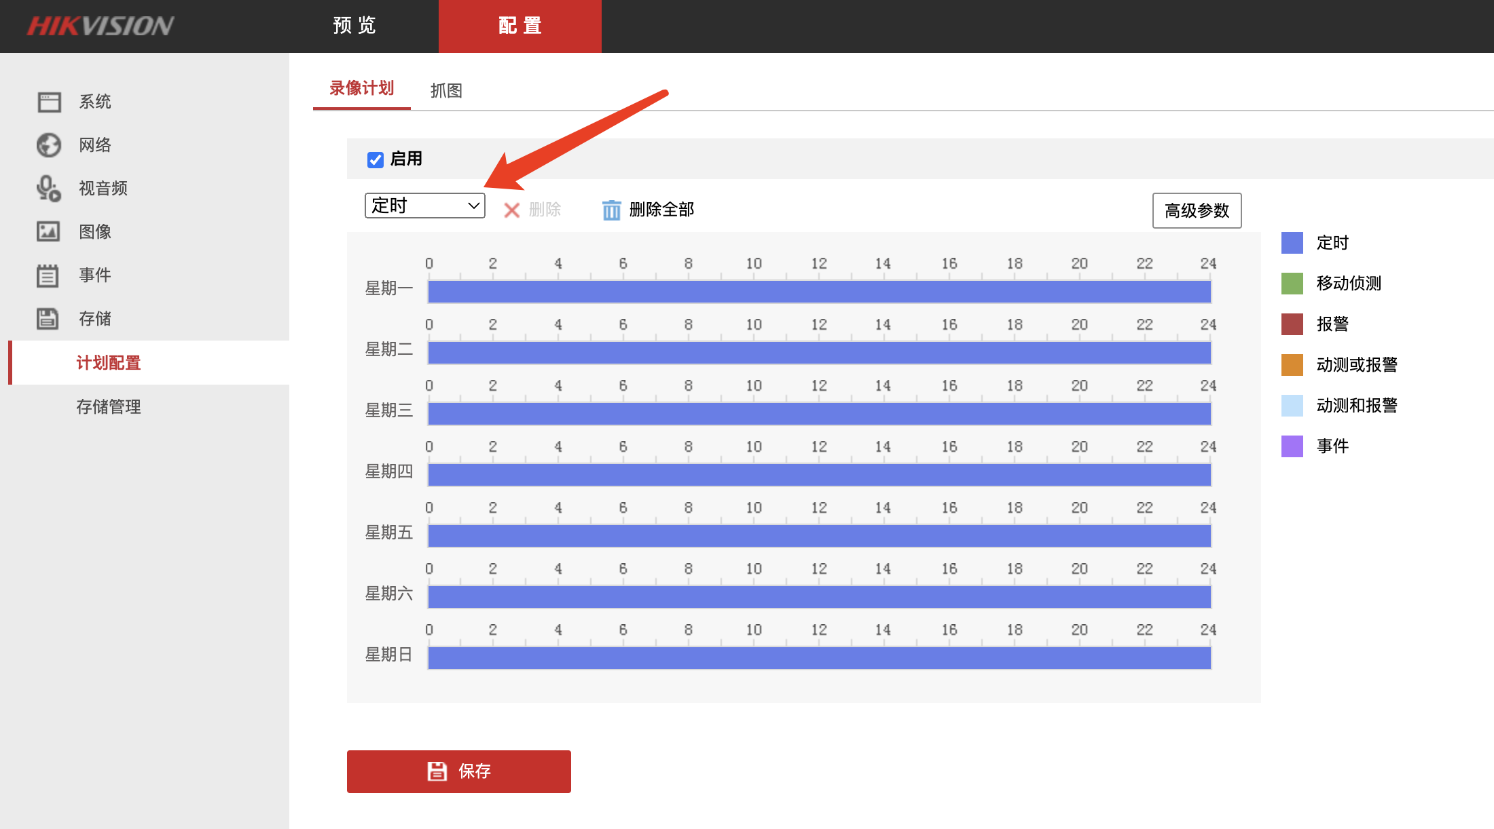Click the orange 动测或报警 legend swatch
The image size is (1494, 829).
coord(1292,365)
